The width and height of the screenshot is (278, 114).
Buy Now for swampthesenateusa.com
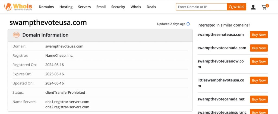[x=259, y=35]
